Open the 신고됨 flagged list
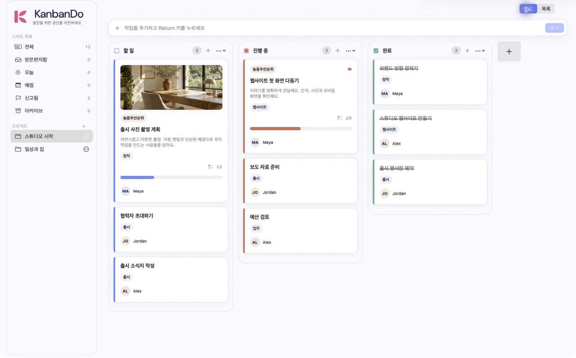576x358 pixels. 51,98
